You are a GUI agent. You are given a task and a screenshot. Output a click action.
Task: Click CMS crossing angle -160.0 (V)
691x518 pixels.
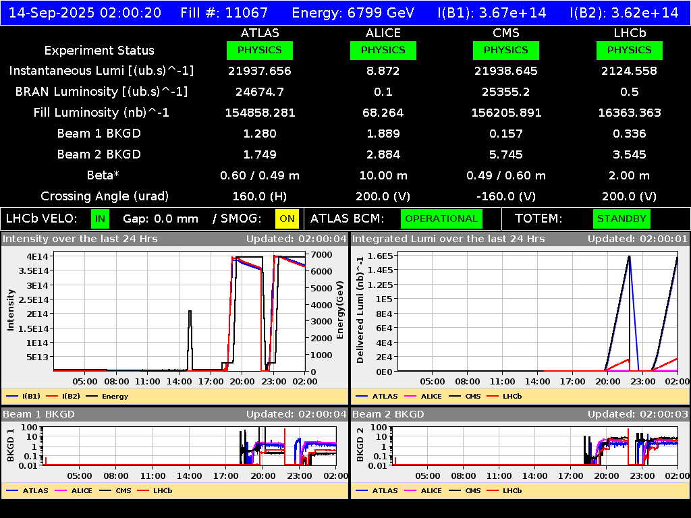click(506, 196)
